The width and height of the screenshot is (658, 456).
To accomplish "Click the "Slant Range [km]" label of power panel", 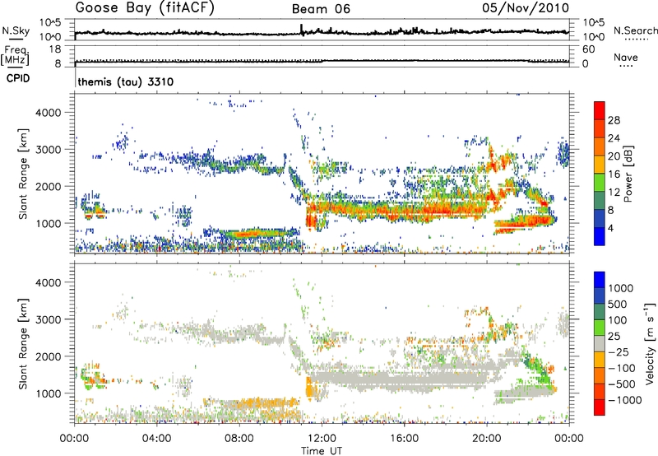I will (23, 174).
